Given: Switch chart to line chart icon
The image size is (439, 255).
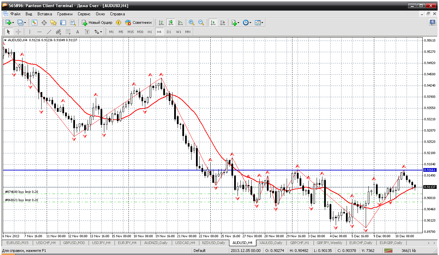Looking at the screenshot, I should (x=180, y=22).
